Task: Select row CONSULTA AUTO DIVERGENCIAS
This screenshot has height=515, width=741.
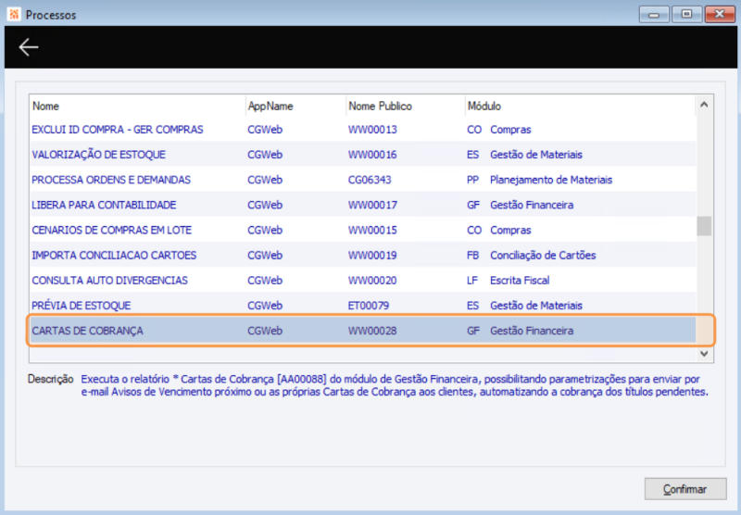Action: [362, 280]
